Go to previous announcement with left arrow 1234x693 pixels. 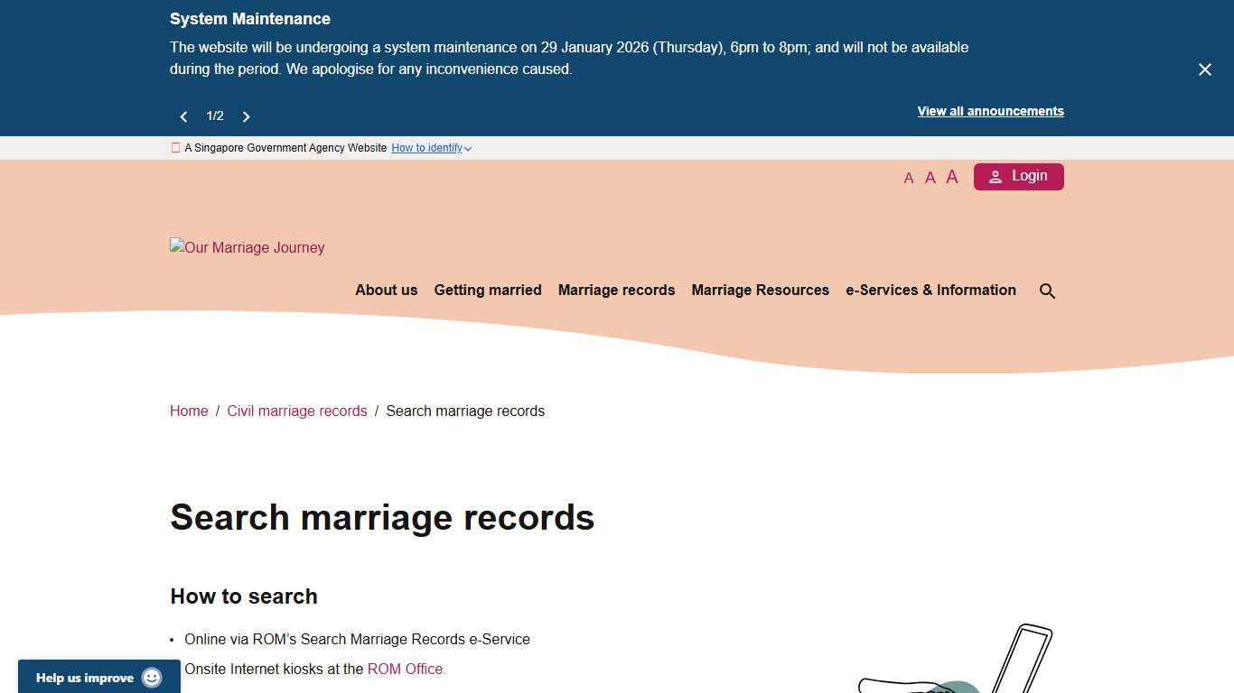(183, 115)
